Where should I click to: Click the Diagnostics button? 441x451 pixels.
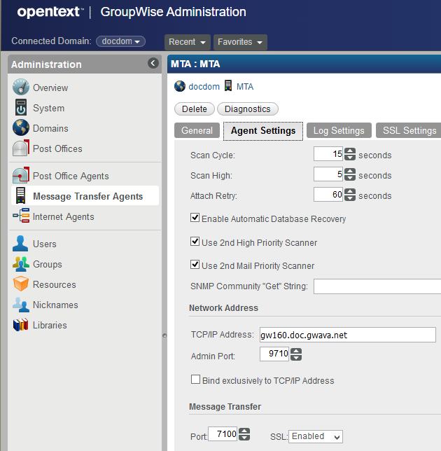248,109
